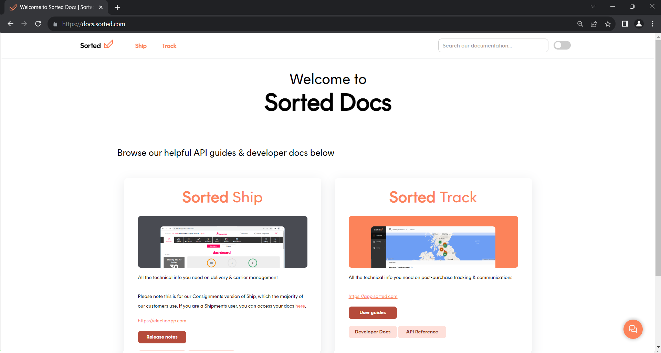This screenshot has height=353, width=661.
Task: Click the Sorted Ship dashboard thumbnail
Action: coord(223,242)
